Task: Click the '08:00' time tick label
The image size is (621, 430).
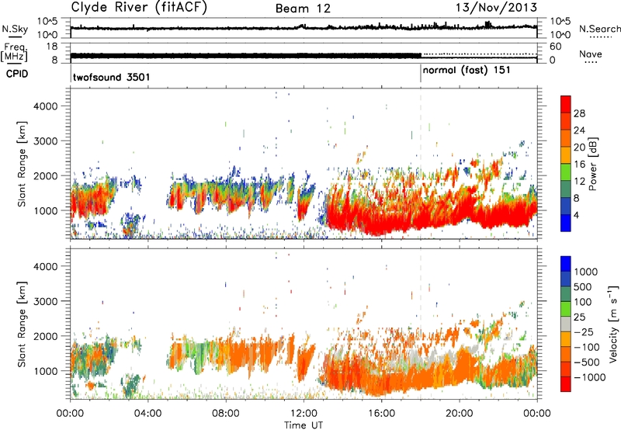Action: (225, 414)
